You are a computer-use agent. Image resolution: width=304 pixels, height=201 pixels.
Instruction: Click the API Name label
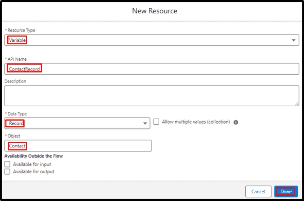(17, 59)
